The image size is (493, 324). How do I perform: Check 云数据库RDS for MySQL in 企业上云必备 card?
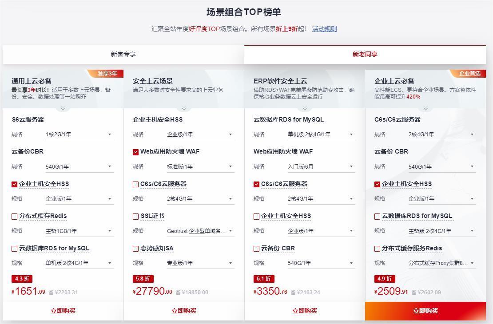click(x=377, y=217)
